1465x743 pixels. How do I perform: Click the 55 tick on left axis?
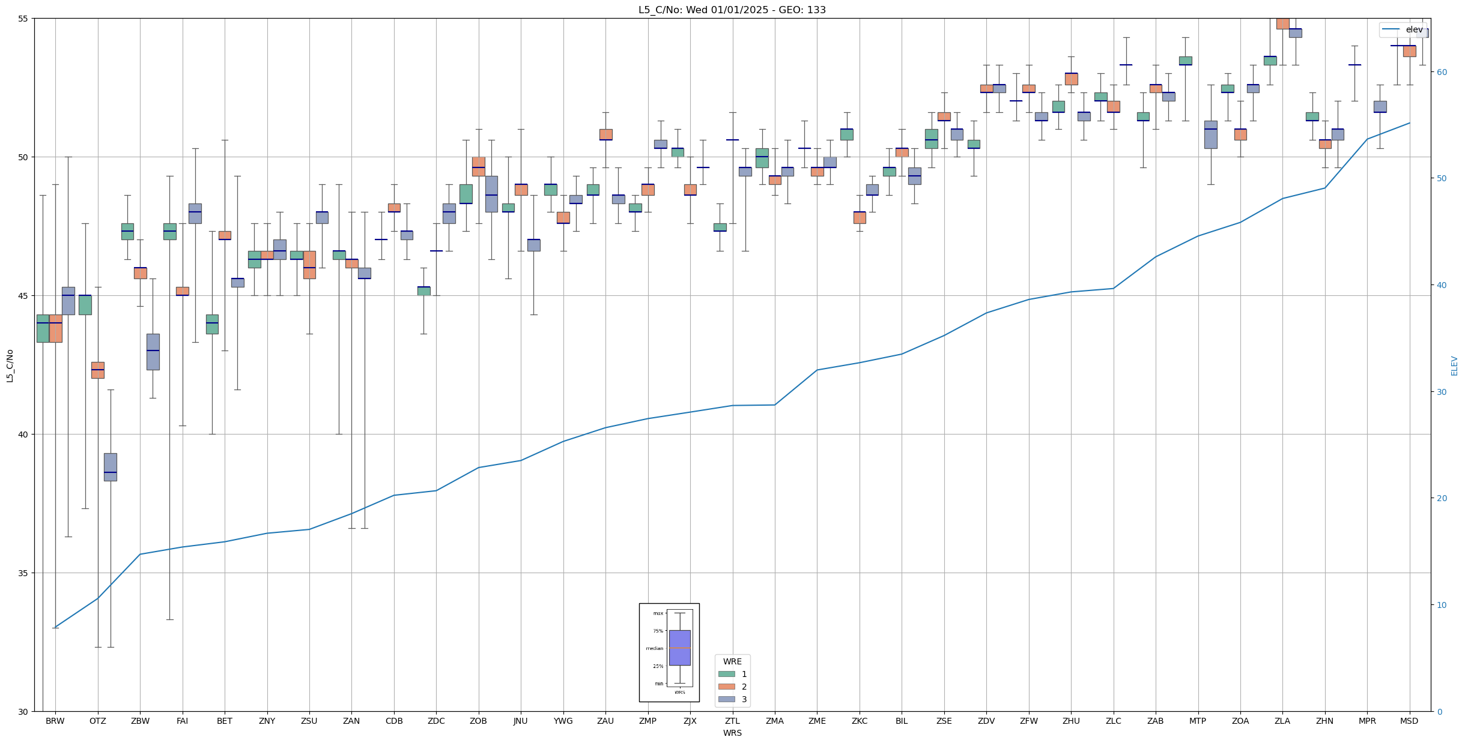(23, 19)
